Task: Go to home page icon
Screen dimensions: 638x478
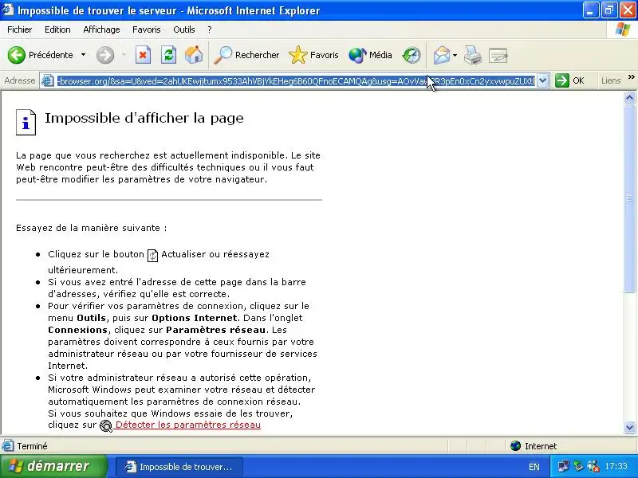Action: point(194,55)
